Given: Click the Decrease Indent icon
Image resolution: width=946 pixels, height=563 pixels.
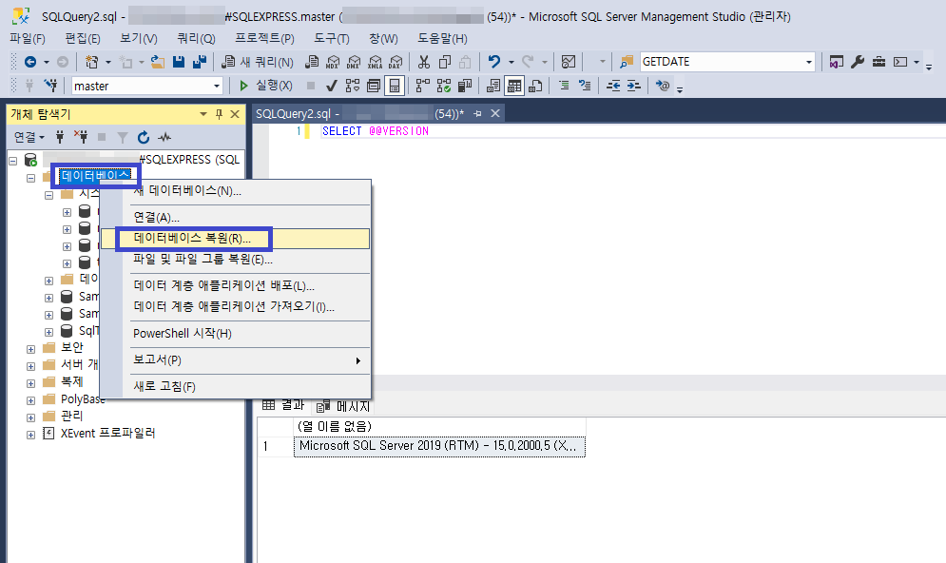Looking at the screenshot, I should pyautogui.click(x=613, y=86).
